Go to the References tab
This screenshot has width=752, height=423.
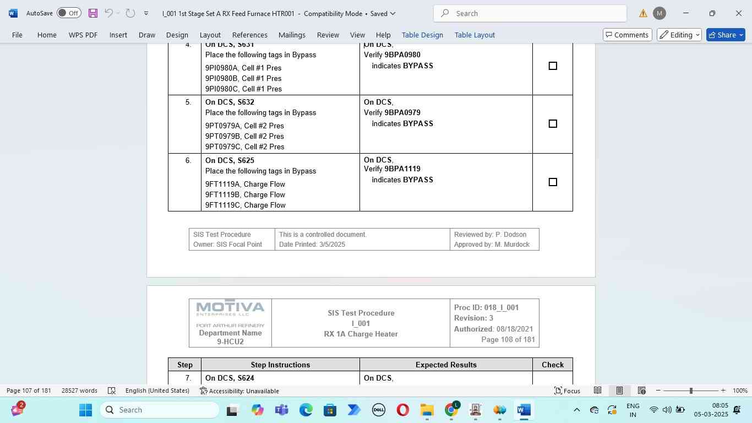250,35
